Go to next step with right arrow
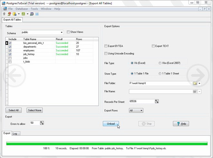Screen dimensions: 213x158 tap(196, 75)
